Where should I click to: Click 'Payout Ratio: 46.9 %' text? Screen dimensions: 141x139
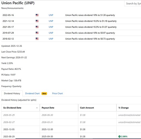pos(11,69)
